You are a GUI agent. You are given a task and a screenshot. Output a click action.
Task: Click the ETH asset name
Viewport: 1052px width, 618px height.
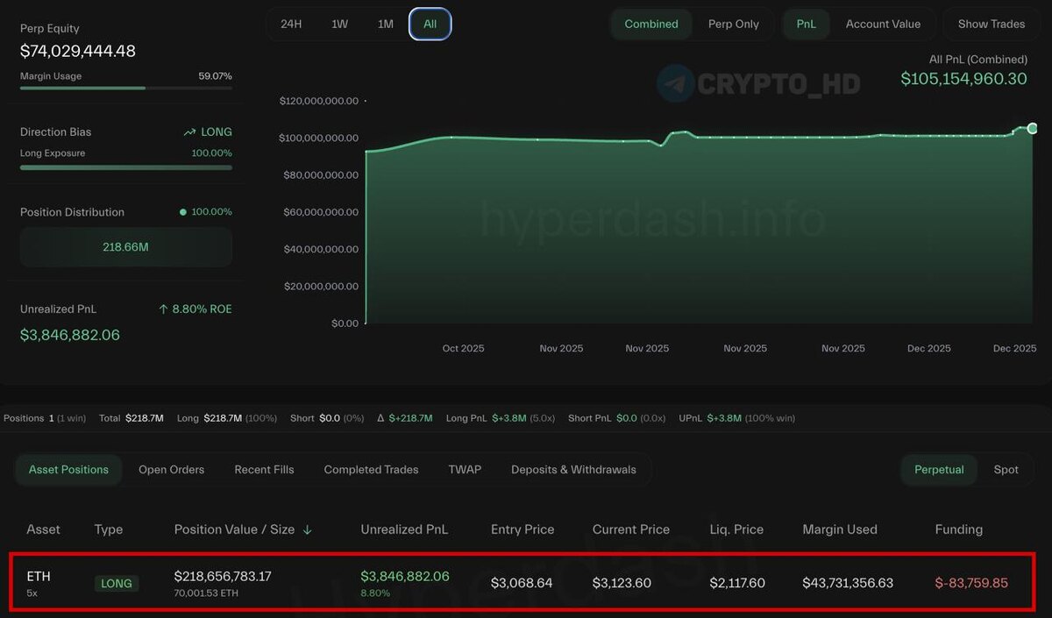tap(39, 576)
